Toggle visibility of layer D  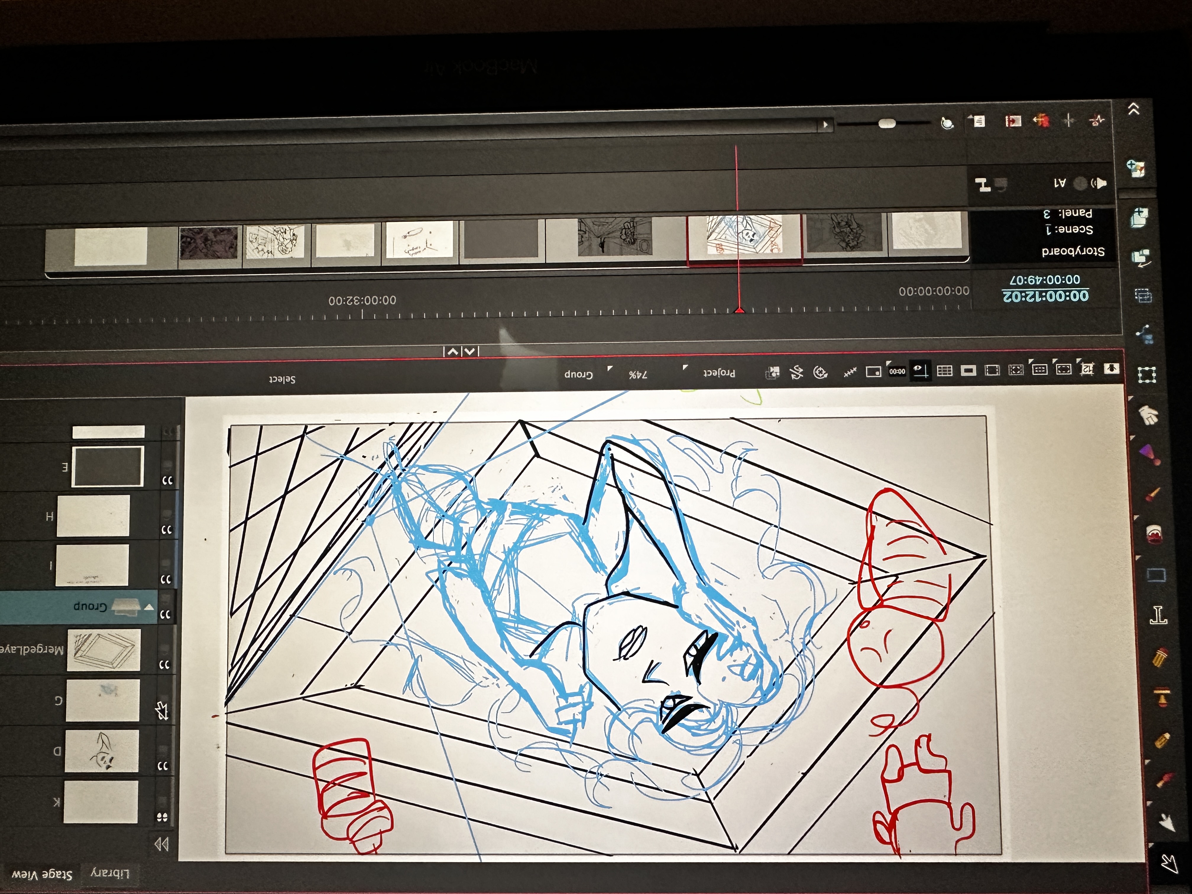(162, 766)
